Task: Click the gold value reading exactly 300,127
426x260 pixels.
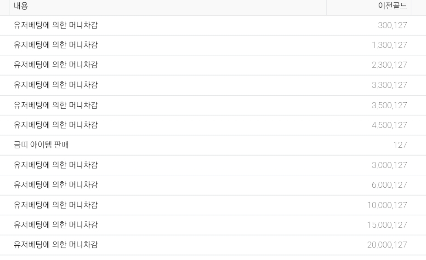Action: [x=392, y=25]
